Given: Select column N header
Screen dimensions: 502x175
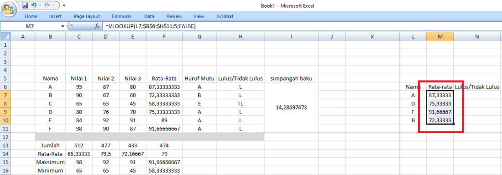Looking at the screenshot, I should (477, 37).
